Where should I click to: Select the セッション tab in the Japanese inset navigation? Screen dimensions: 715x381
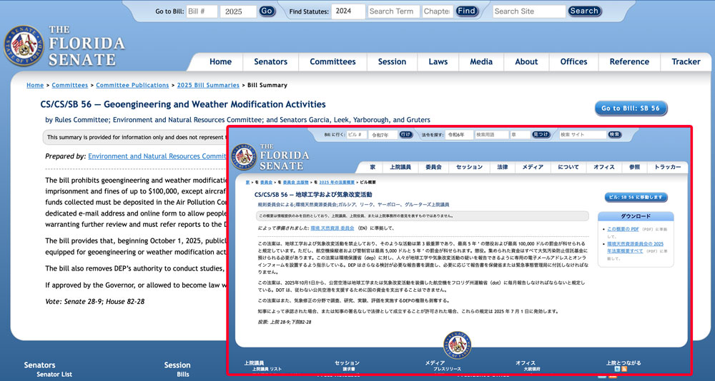pyautogui.click(x=469, y=167)
